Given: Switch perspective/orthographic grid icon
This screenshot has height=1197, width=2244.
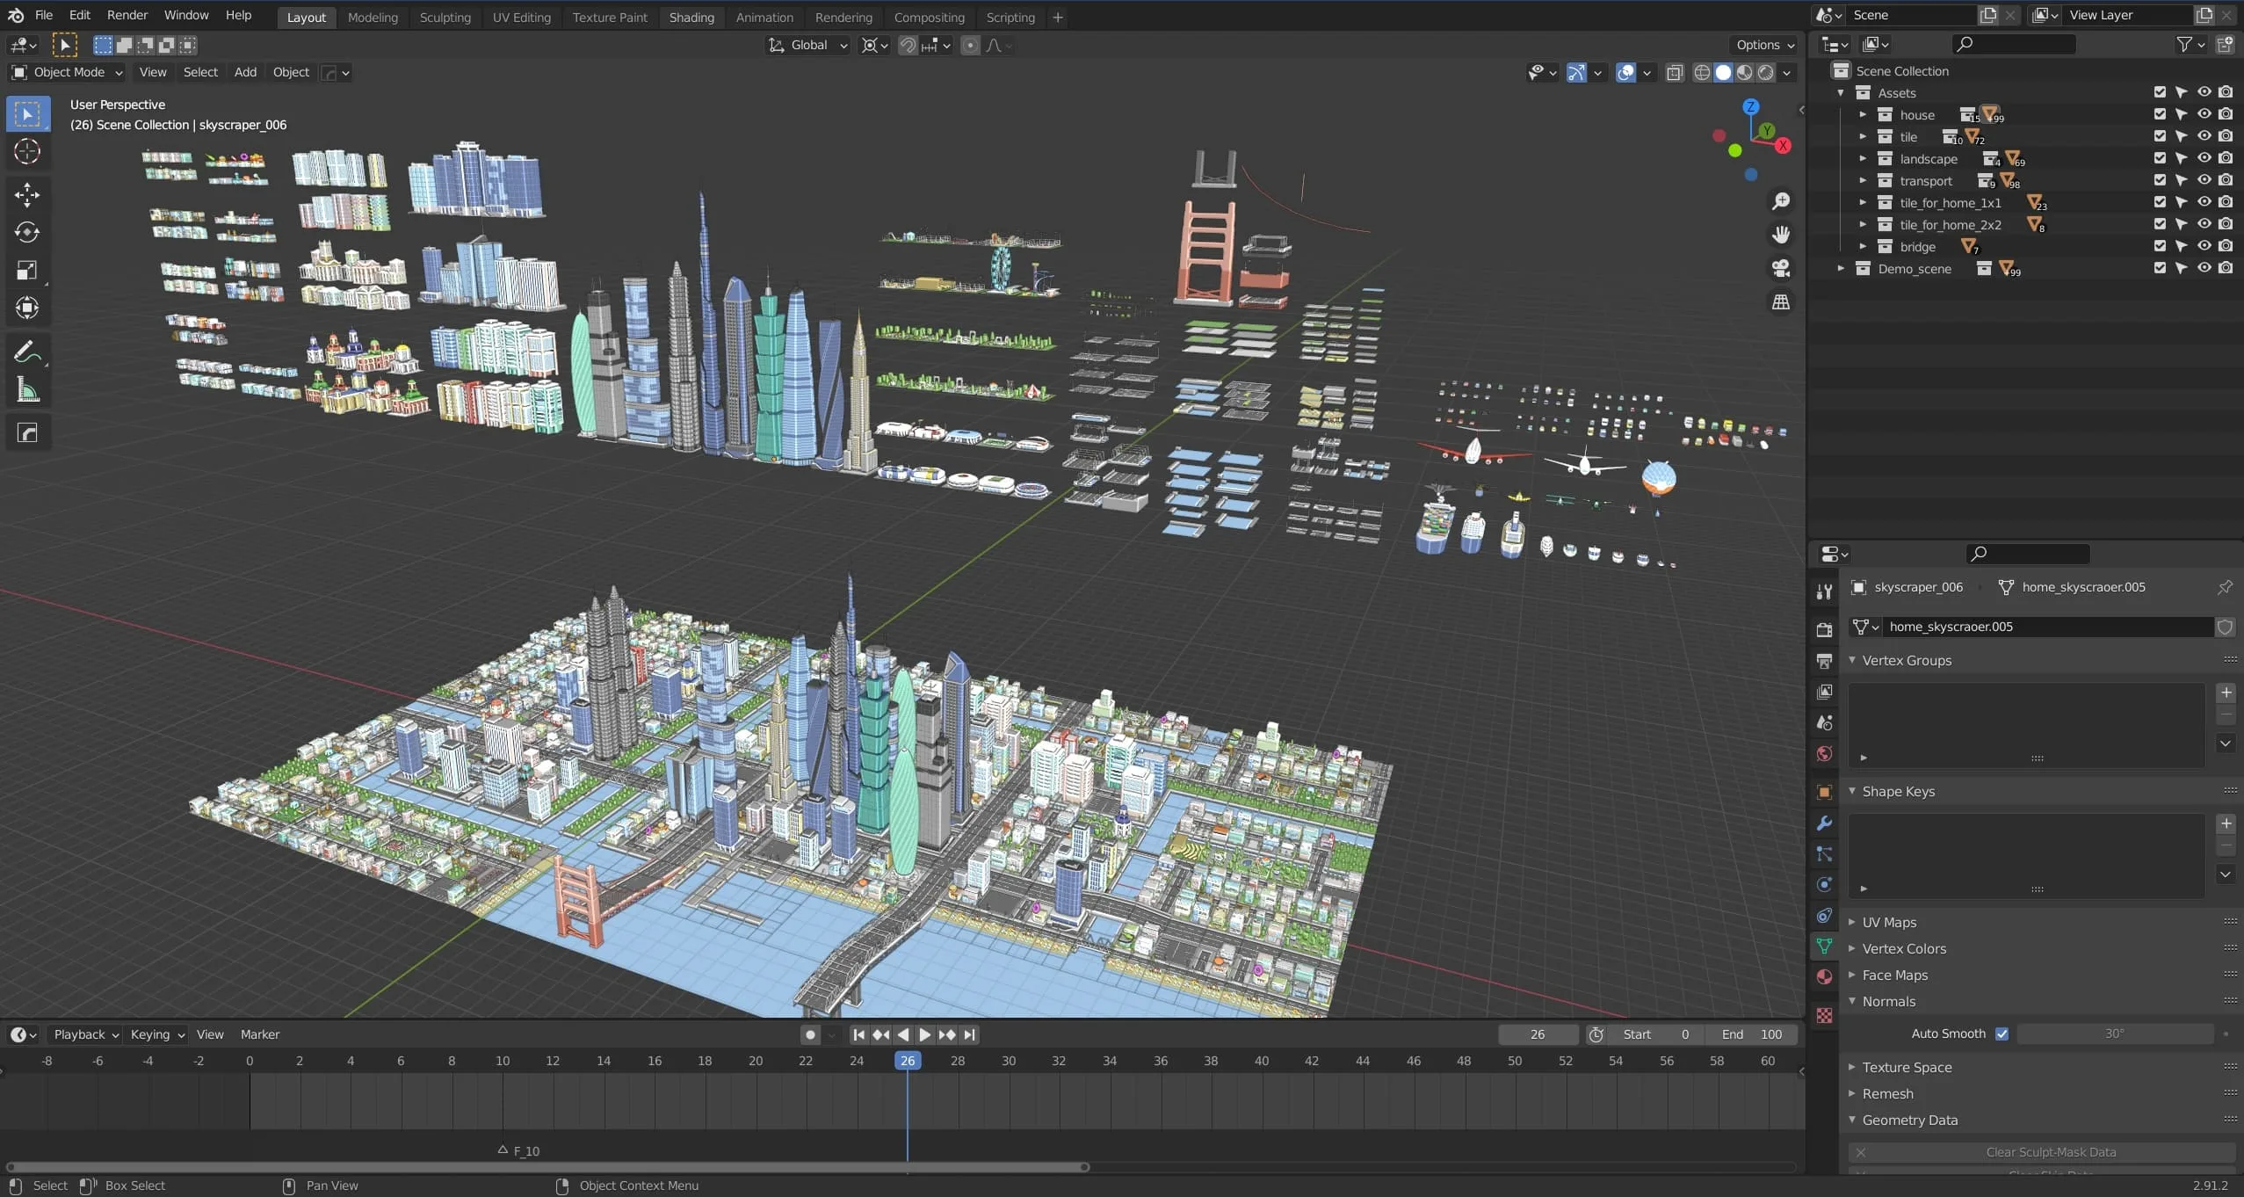Looking at the screenshot, I should pos(1781,301).
